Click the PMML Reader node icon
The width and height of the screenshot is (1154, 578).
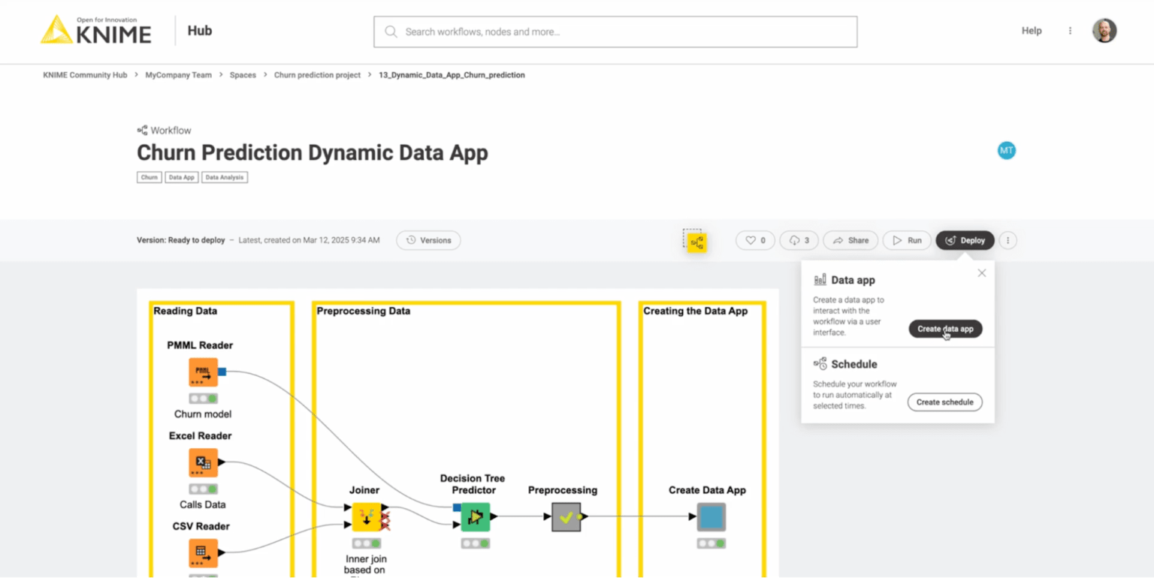pyautogui.click(x=203, y=372)
